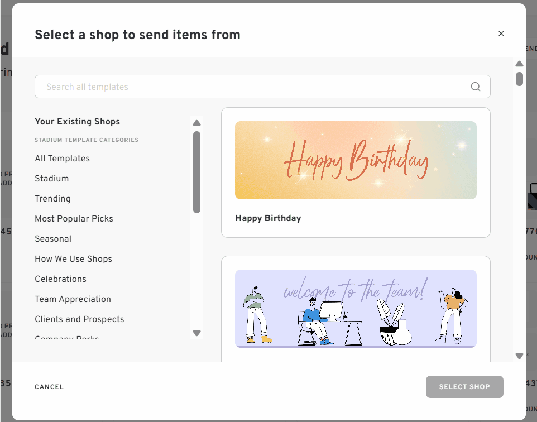Click the Cancel link
This screenshot has height=422, width=537.
pos(49,386)
